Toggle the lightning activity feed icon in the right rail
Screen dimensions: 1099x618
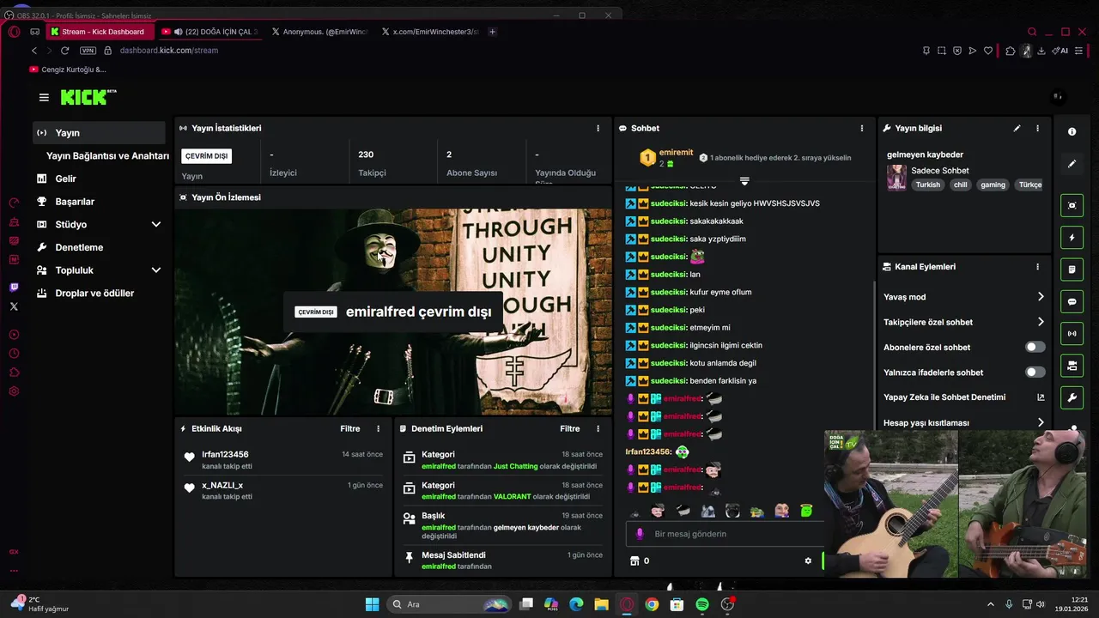point(1072,238)
